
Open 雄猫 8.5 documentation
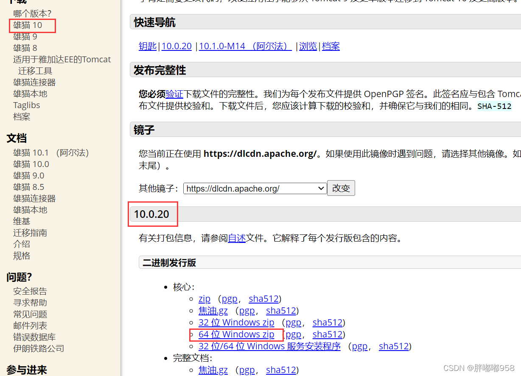pyautogui.click(x=28, y=187)
